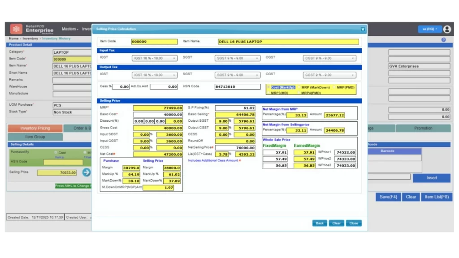Click the Press Alt+L to Change hint label
The width and height of the screenshot is (459, 258).
(x=73, y=186)
